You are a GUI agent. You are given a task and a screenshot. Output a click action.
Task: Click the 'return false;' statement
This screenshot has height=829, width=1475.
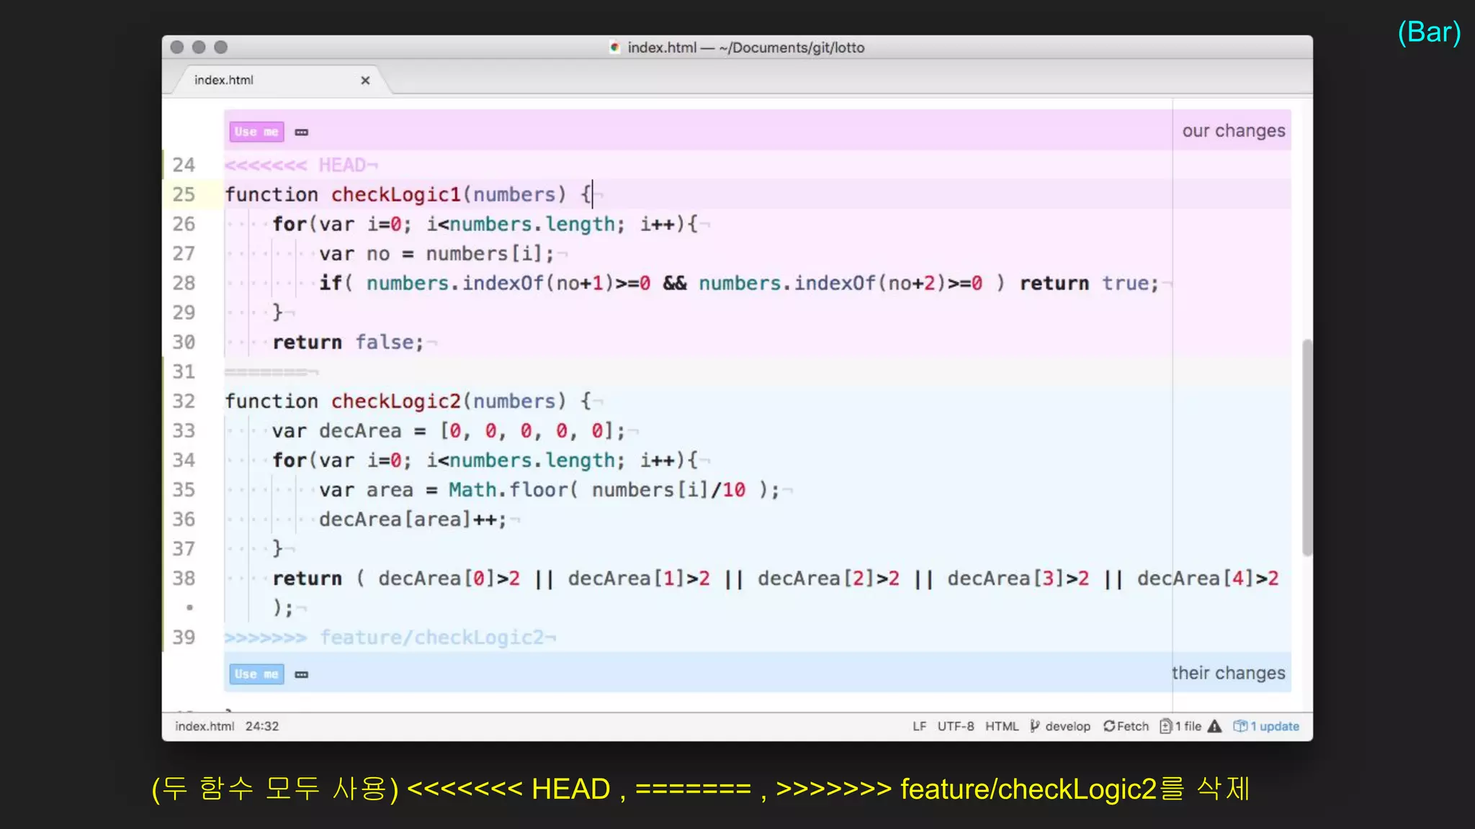pos(348,342)
